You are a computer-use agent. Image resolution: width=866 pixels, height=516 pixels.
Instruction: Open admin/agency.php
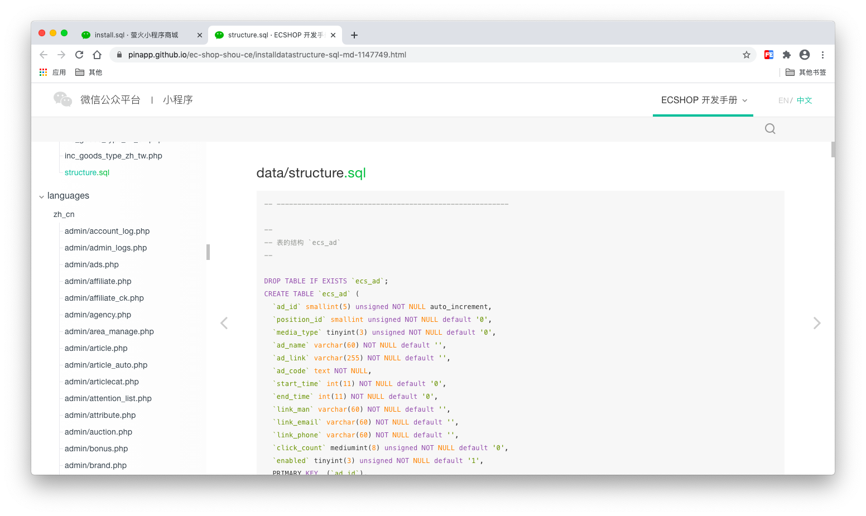coord(98,315)
